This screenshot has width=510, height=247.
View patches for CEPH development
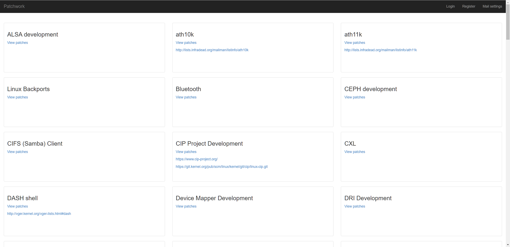click(354, 97)
